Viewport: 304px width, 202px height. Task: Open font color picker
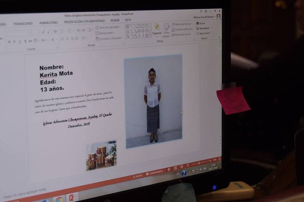coord(54,40)
